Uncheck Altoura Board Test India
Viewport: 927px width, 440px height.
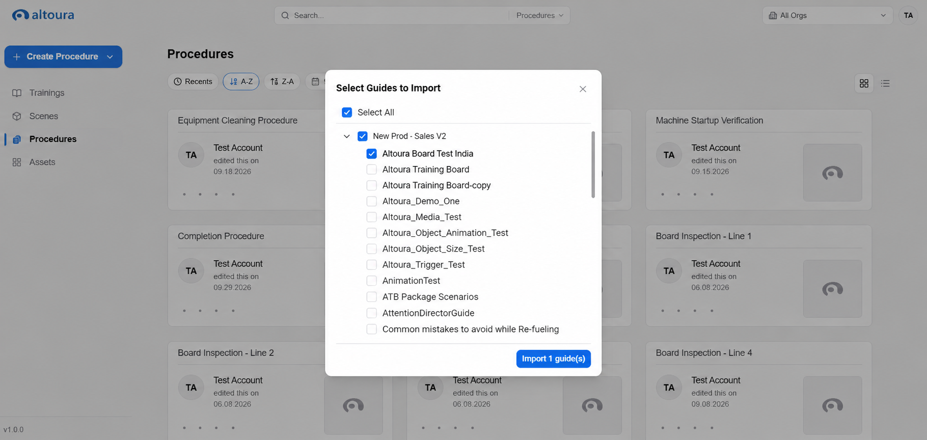coord(372,154)
